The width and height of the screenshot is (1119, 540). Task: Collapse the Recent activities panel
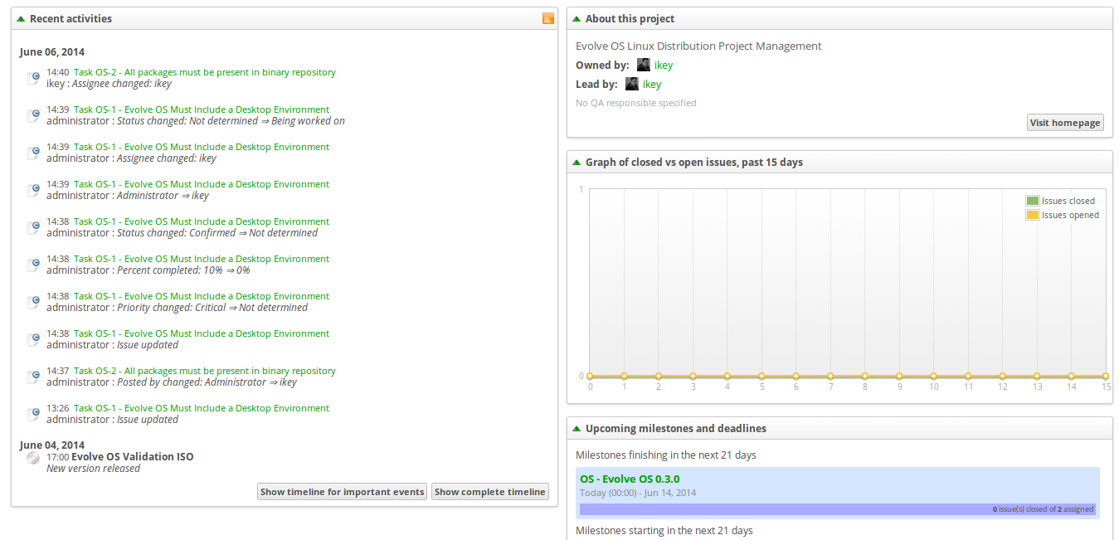coord(21,18)
